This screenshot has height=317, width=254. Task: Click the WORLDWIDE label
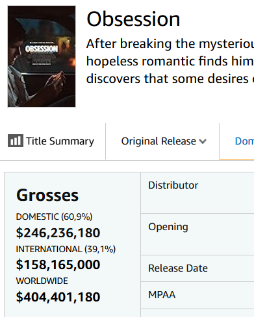pos(42,281)
